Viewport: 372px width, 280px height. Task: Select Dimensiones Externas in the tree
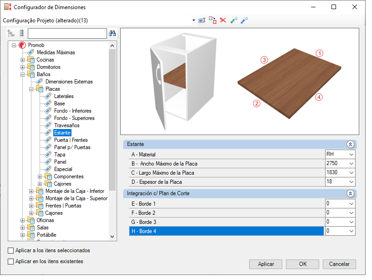(x=69, y=82)
